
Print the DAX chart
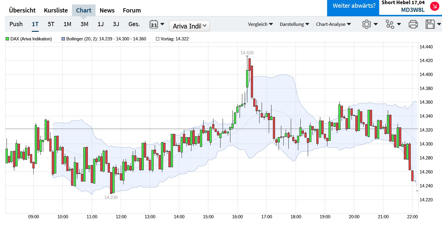[413, 24]
